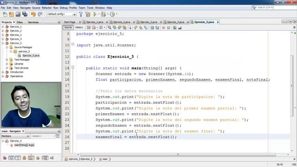Switch to the Ejercicio_3.java tab

tap(148, 22)
